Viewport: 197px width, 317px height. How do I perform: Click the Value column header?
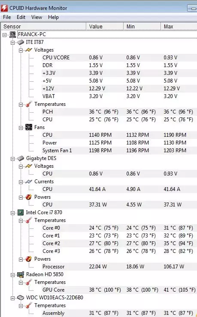click(x=105, y=27)
